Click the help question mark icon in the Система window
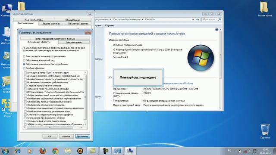 (216, 29)
